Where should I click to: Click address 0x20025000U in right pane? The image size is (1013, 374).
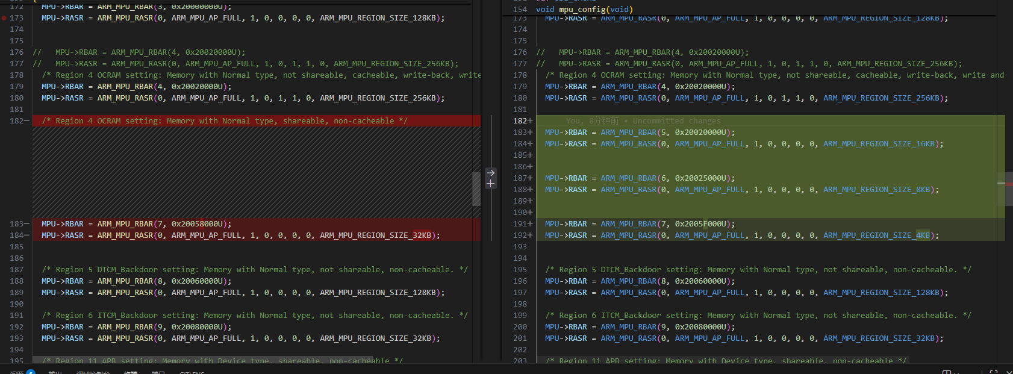pyautogui.click(x=700, y=178)
